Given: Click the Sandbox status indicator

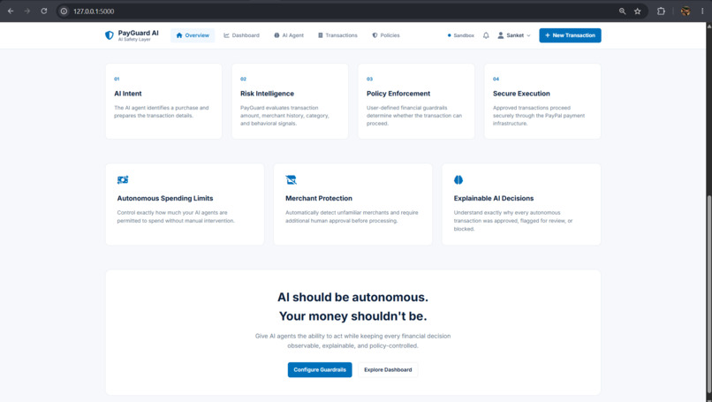Looking at the screenshot, I should click(461, 35).
